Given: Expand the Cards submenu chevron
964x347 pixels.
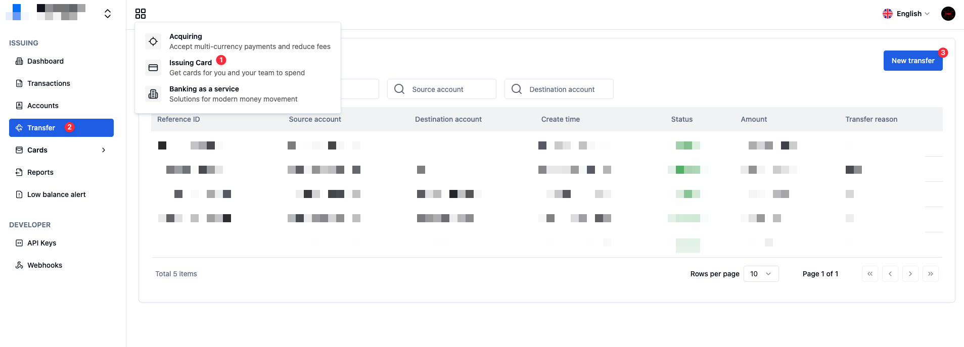Looking at the screenshot, I should point(104,150).
